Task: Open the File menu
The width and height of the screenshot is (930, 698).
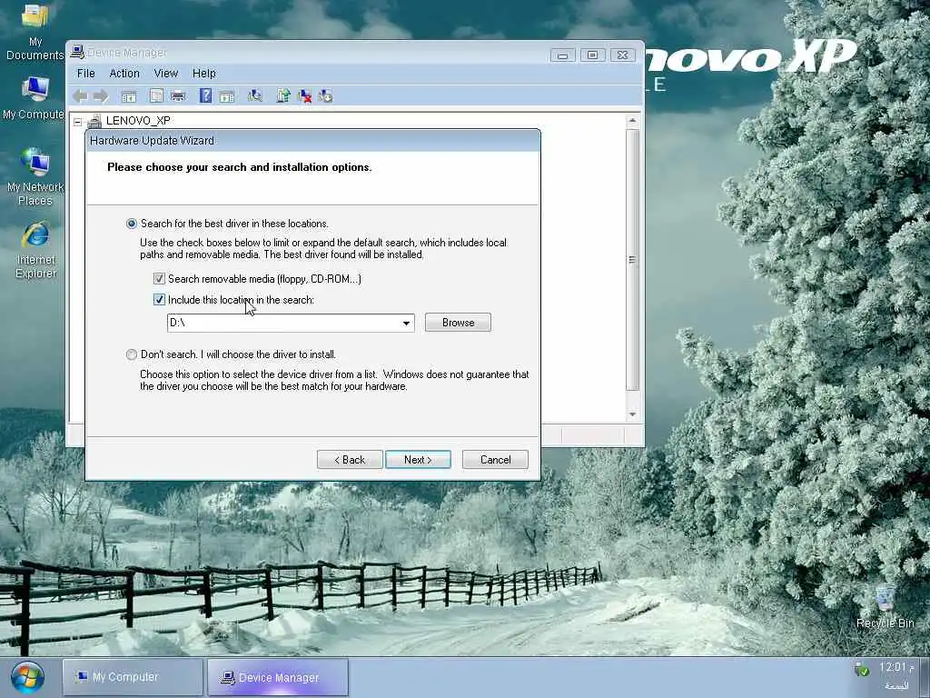Action: point(86,73)
